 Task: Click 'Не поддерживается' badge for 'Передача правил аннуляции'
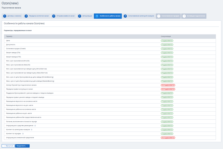(168, 89)
